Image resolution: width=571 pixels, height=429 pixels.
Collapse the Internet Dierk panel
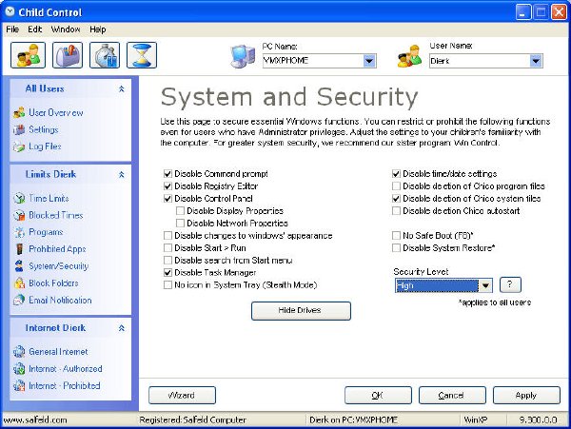pyautogui.click(x=122, y=328)
